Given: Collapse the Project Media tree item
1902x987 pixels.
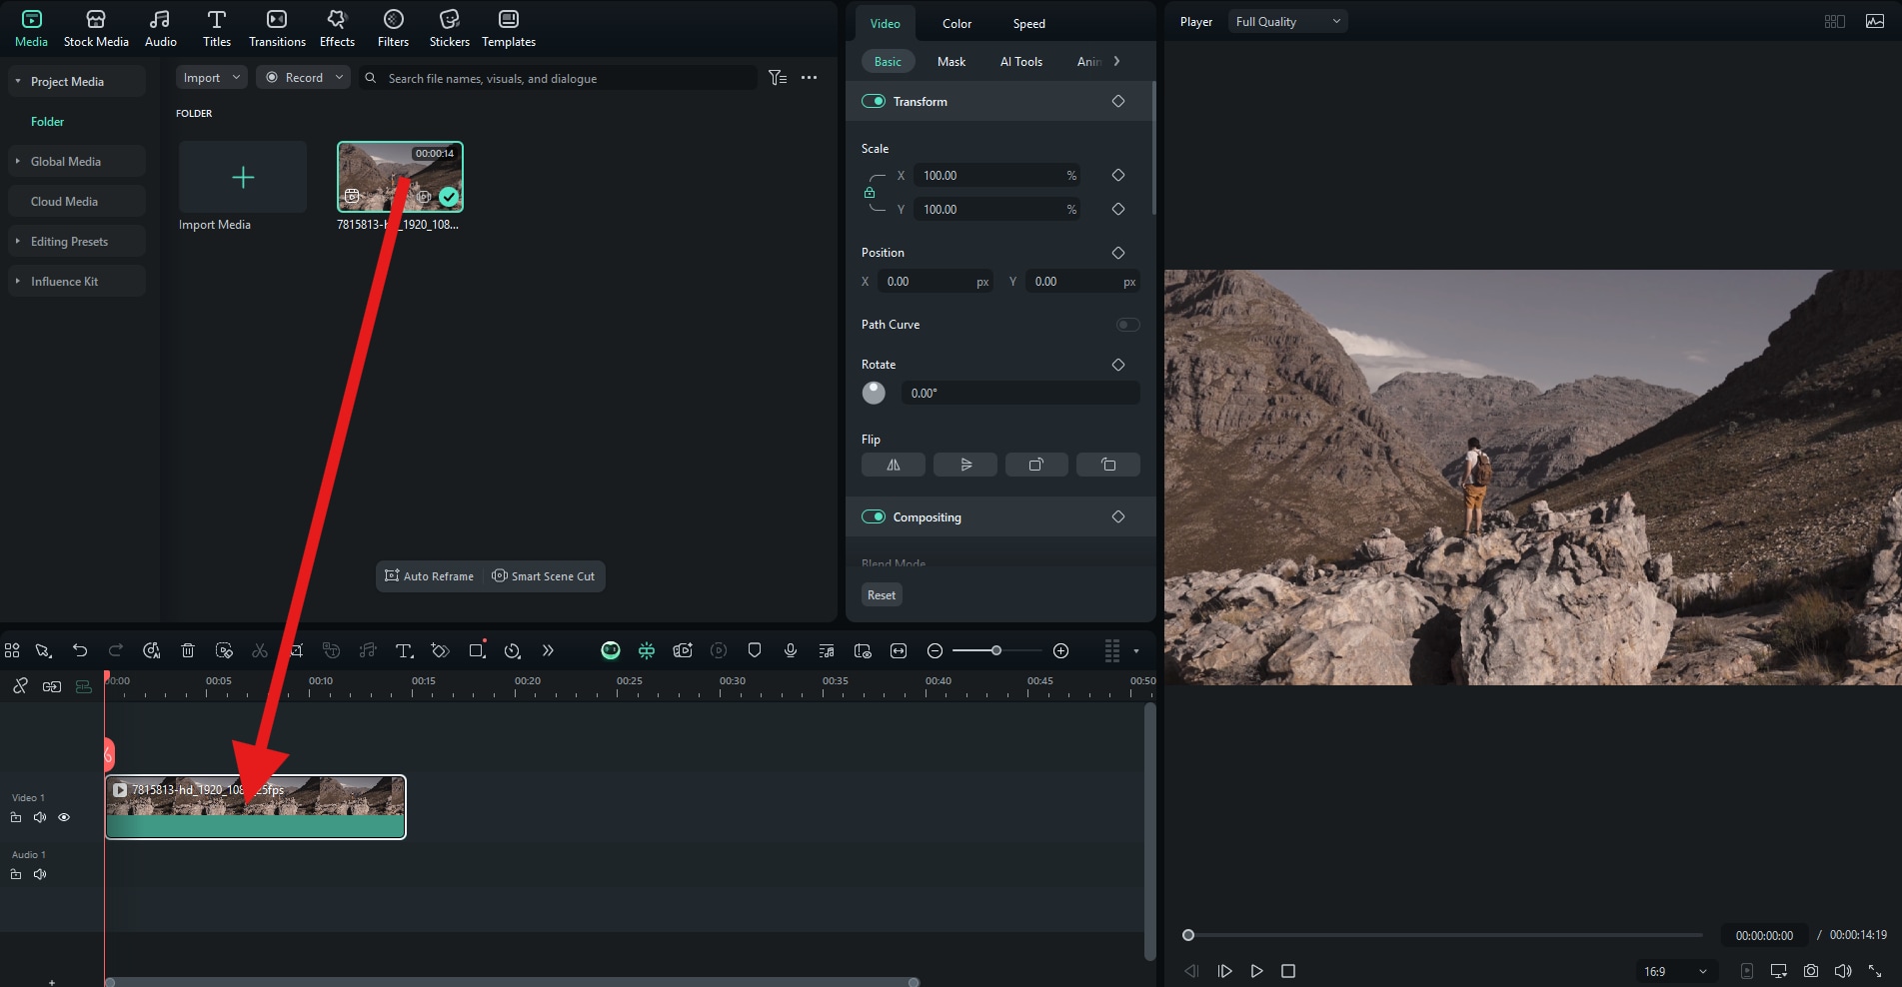Looking at the screenshot, I should coord(18,82).
